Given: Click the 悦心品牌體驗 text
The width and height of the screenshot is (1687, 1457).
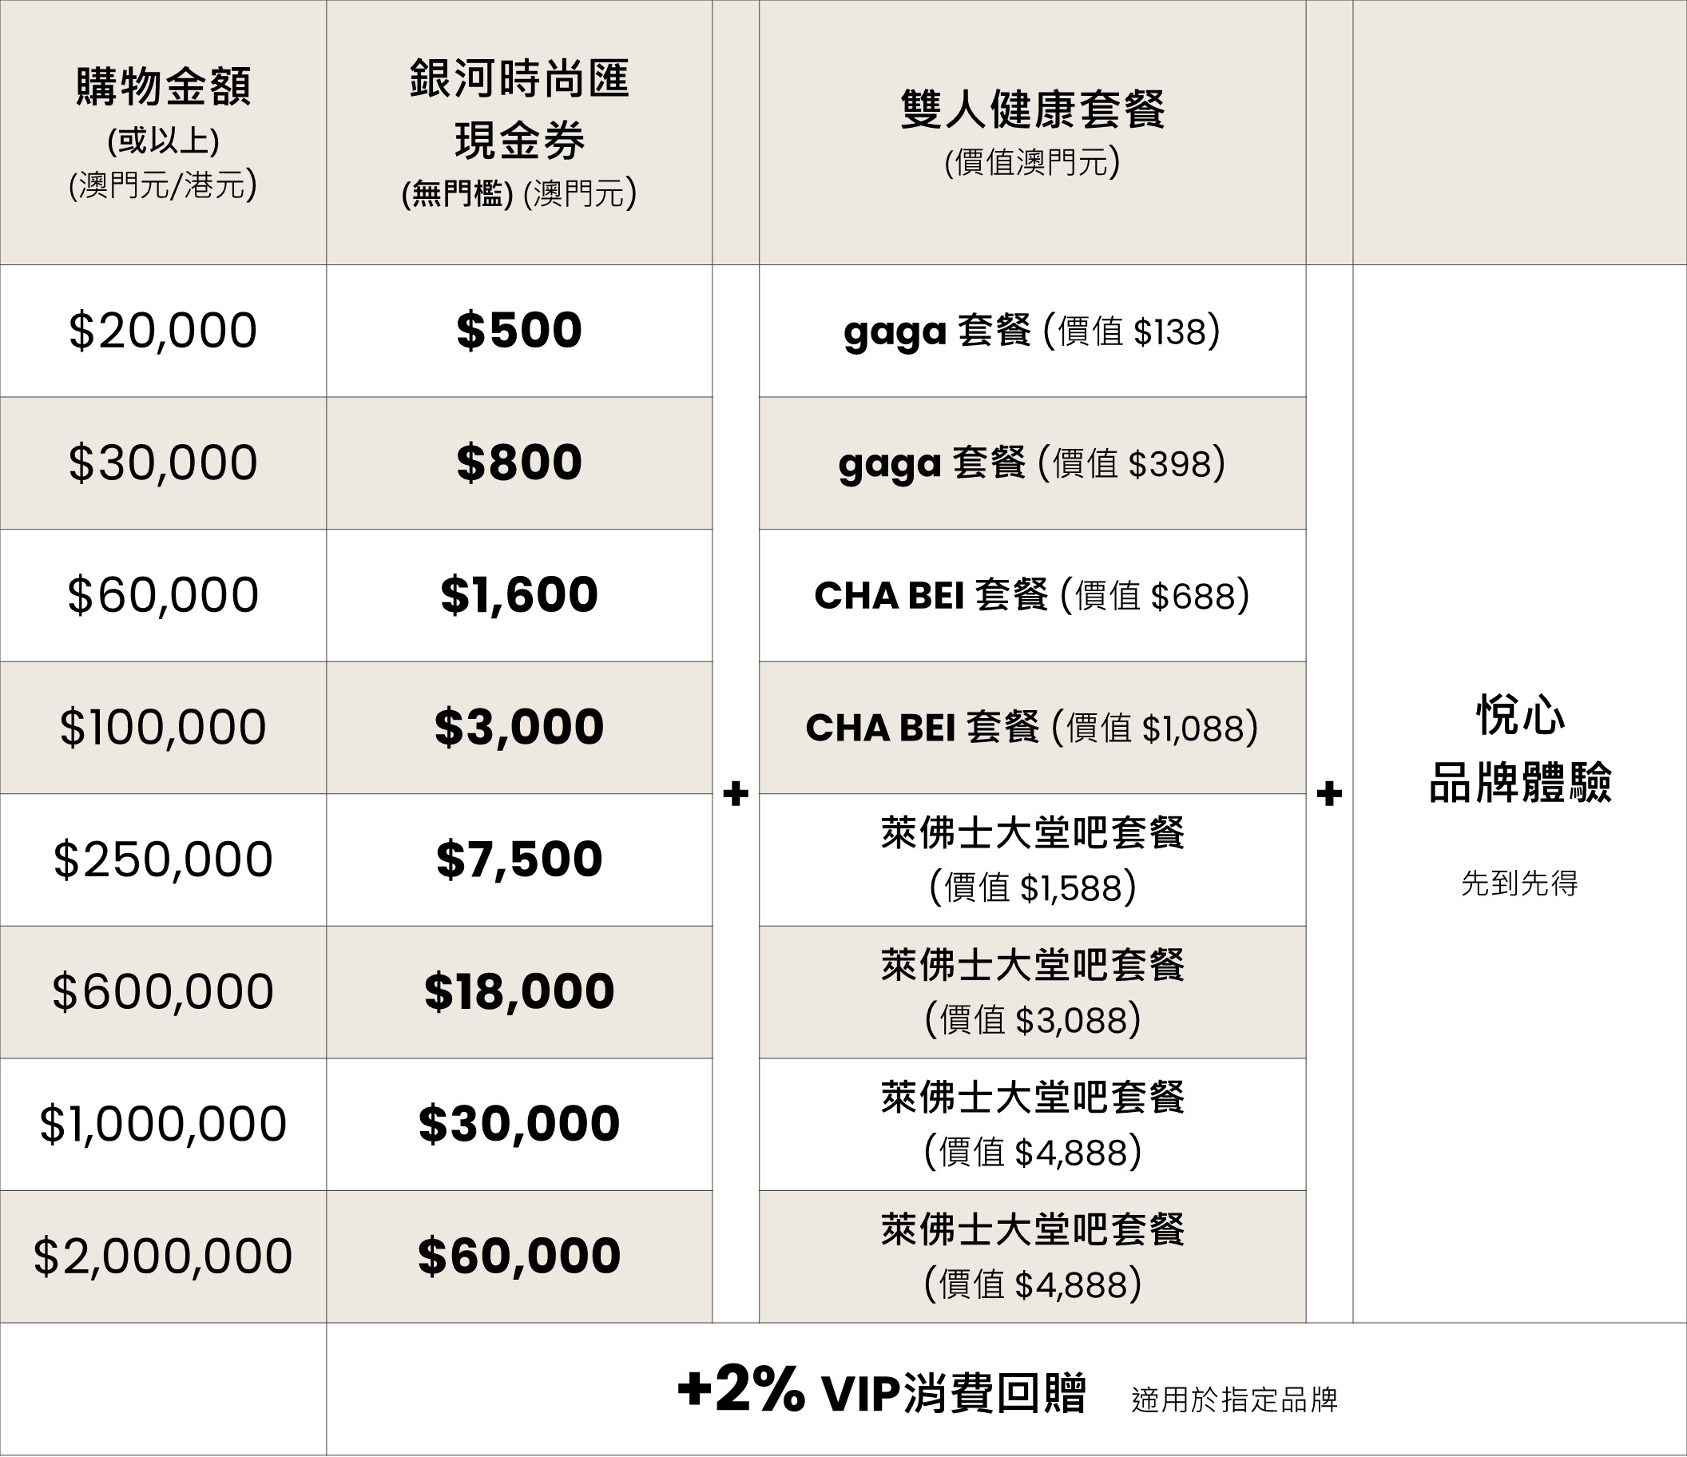Looking at the screenshot, I should [x=1519, y=749].
